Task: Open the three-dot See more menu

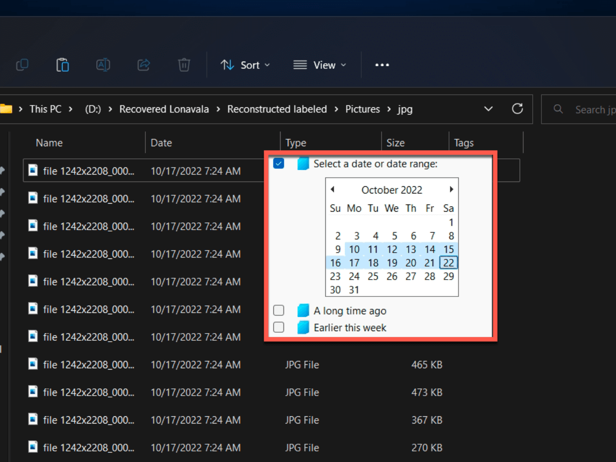Action: click(382, 65)
